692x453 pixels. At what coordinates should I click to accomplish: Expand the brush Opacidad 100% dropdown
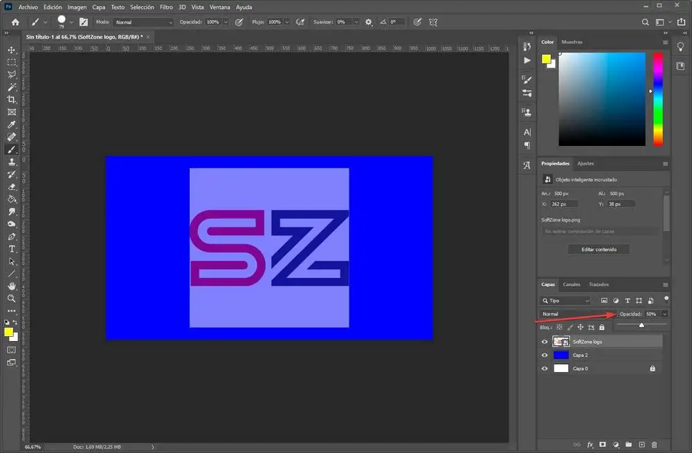click(226, 22)
